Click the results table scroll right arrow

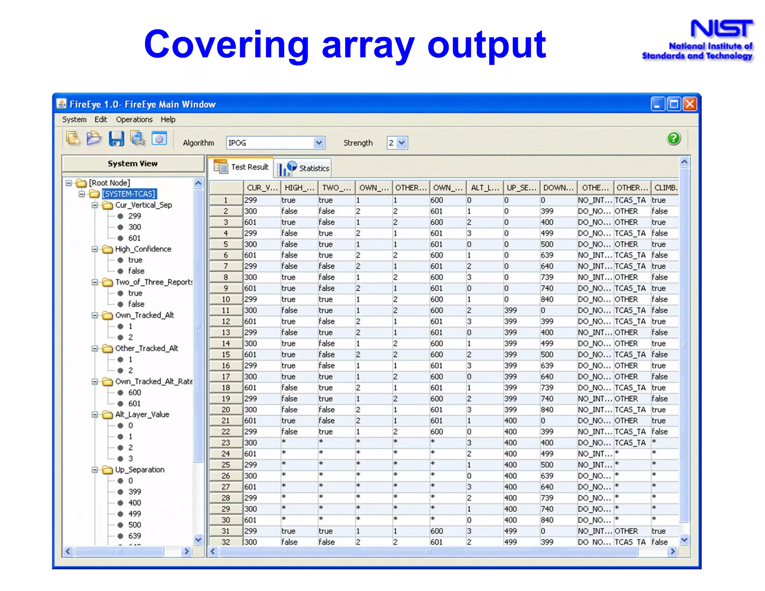point(673,551)
